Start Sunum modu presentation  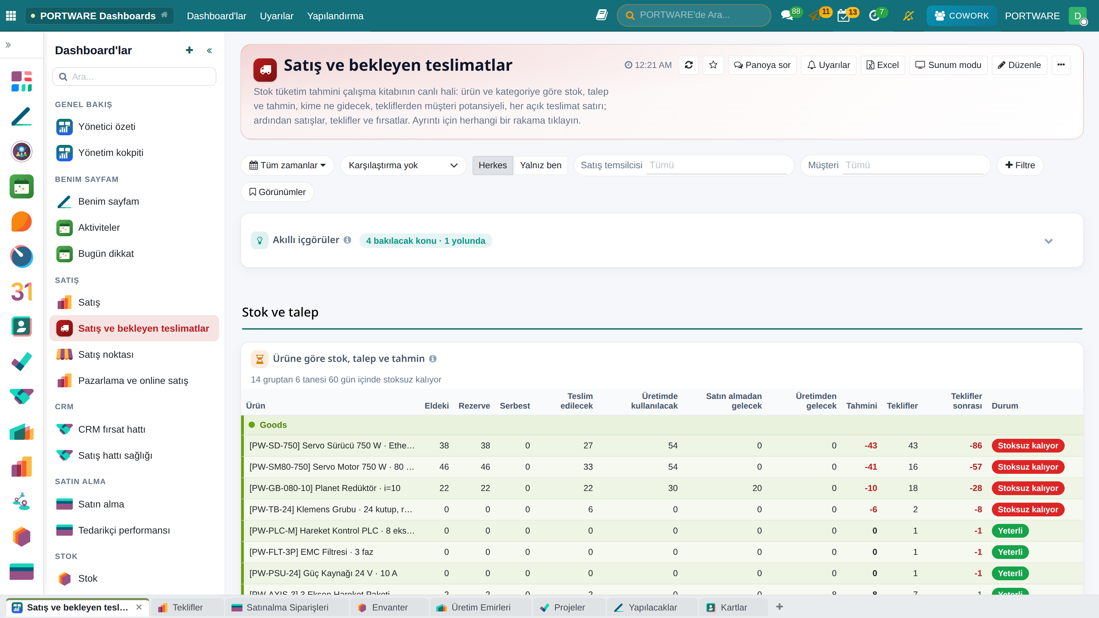click(948, 65)
